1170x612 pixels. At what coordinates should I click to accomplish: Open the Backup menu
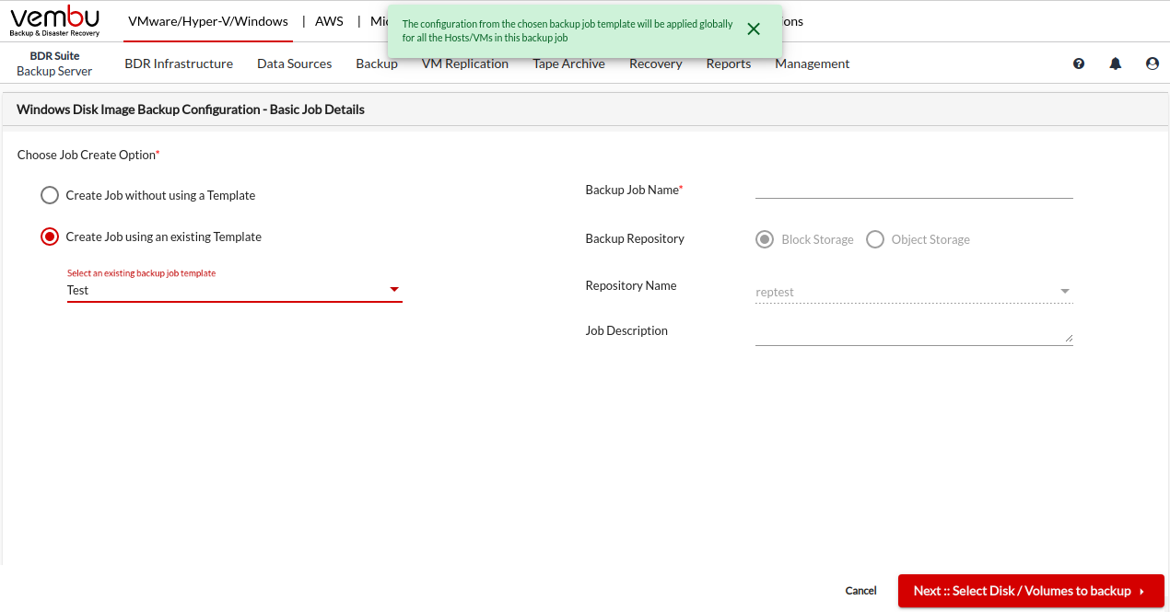pyautogui.click(x=376, y=64)
